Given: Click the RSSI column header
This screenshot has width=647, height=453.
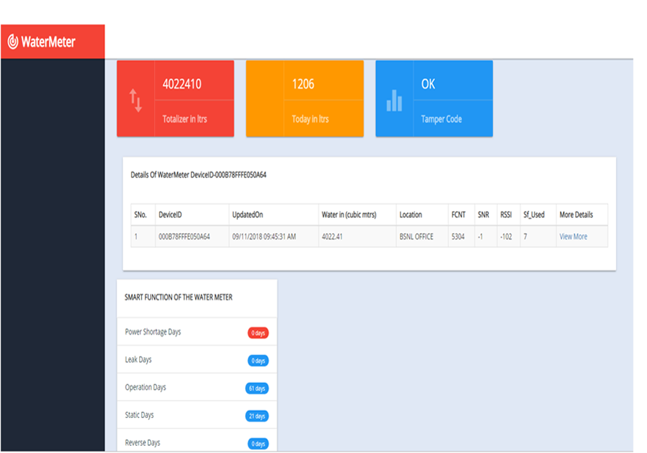Looking at the screenshot, I should coord(506,215).
